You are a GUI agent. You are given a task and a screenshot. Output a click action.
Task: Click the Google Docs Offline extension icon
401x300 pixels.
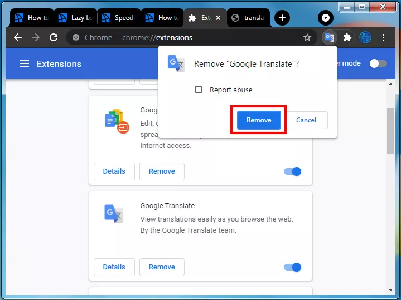pyautogui.click(x=117, y=121)
